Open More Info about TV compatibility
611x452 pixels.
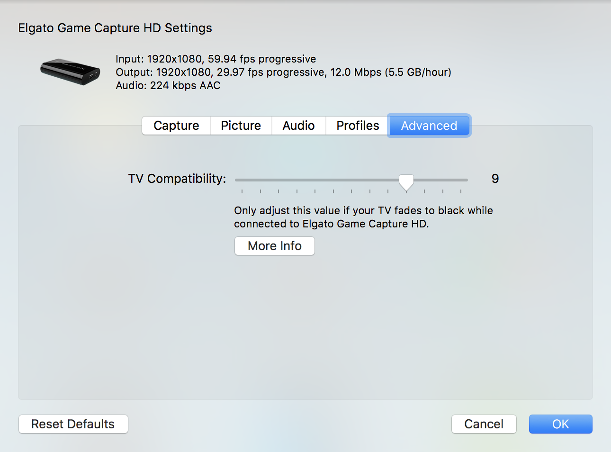(x=275, y=246)
